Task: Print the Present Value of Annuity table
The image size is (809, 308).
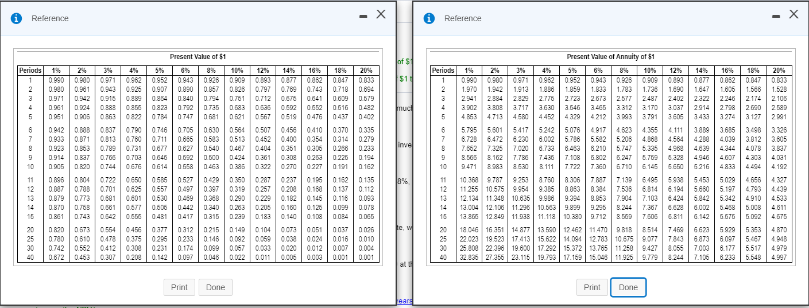Action: (x=592, y=287)
